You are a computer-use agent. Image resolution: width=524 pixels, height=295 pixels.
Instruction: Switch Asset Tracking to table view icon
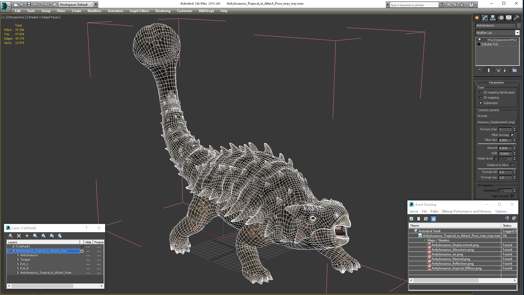(433, 219)
